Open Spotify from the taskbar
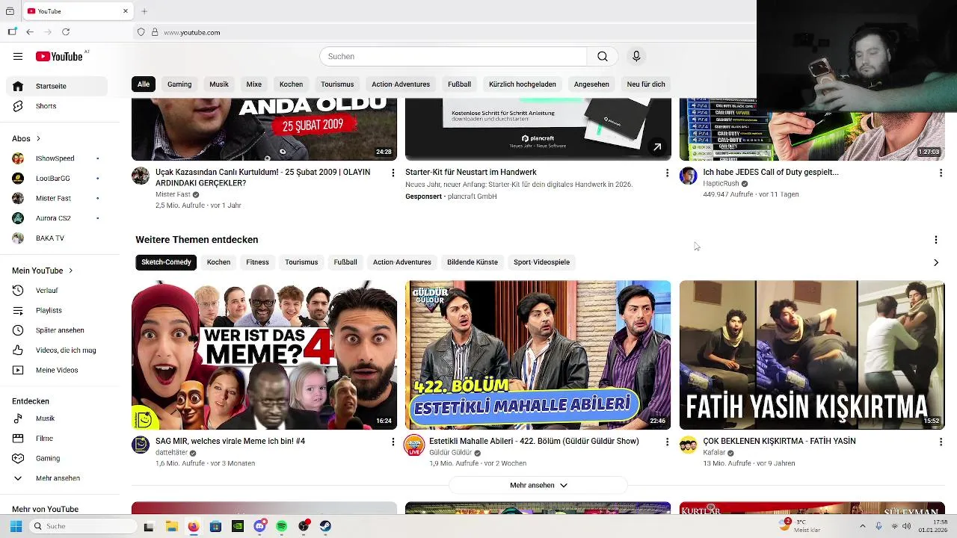 pos(282,526)
